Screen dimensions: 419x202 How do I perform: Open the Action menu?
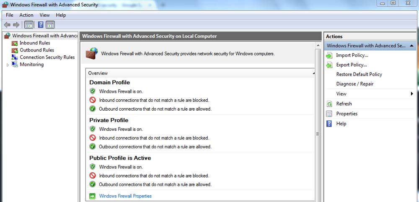pos(26,15)
